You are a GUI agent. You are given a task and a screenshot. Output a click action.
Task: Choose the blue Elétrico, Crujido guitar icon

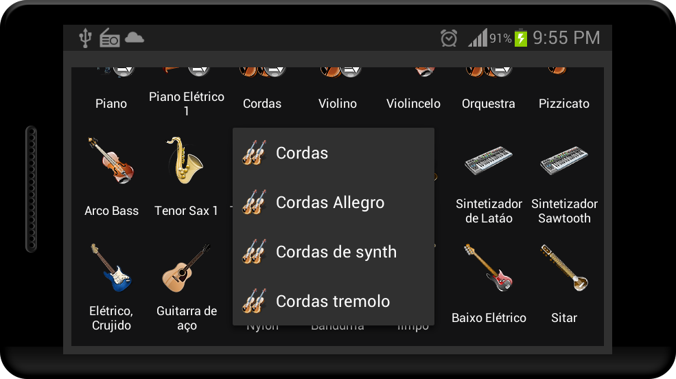tap(111, 267)
